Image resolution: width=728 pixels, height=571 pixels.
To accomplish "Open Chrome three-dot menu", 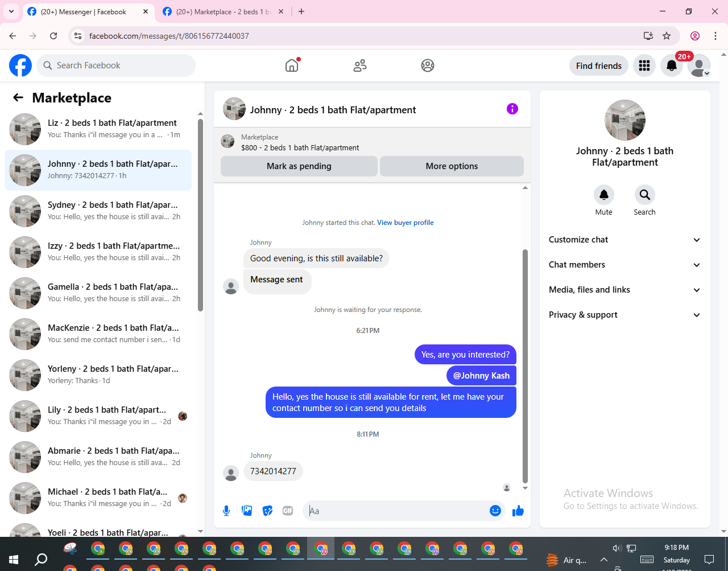I will pos(715,36).
